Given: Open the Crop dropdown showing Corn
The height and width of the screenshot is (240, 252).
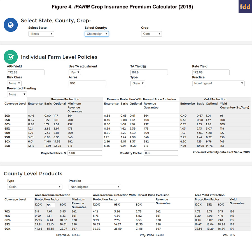Looking at the screenshot, I should coord(151,34).
